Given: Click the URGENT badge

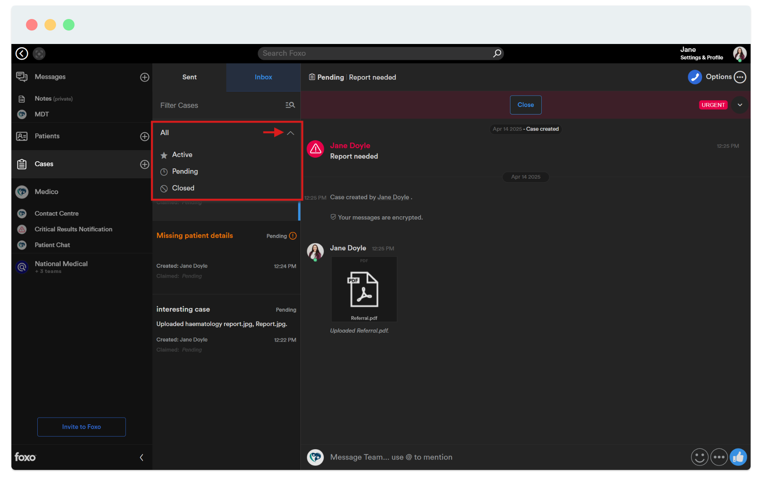Looking at the screenshot, I should [x=713, y=105].
